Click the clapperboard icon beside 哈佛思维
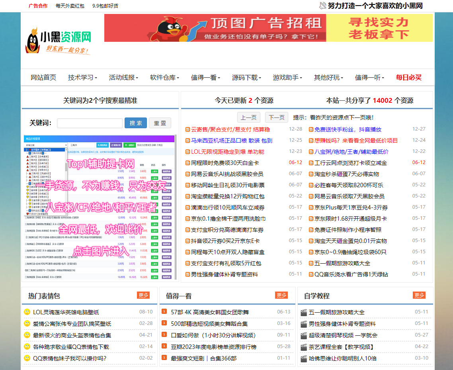 pos(304,359)
